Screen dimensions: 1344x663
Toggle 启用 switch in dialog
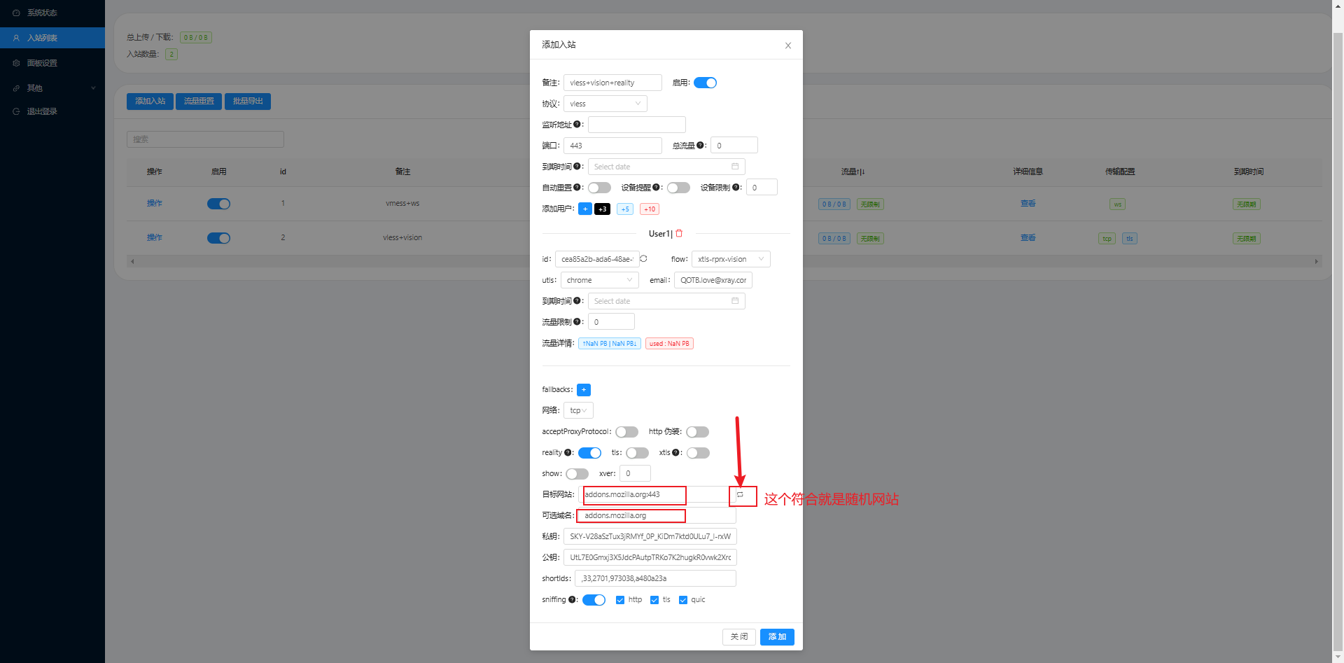tap(705, 83)
